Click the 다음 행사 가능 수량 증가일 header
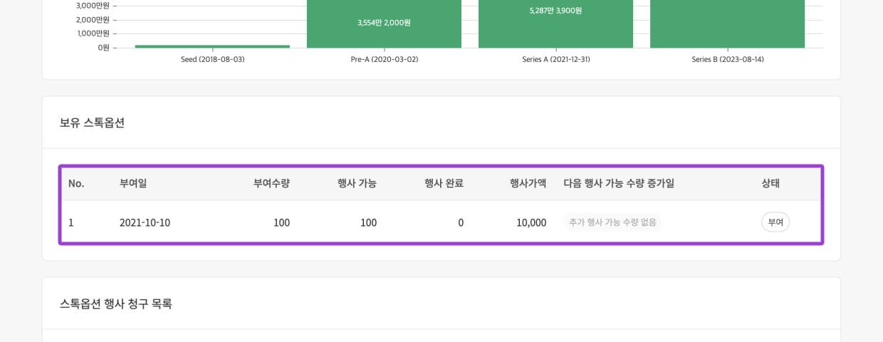Viewport: 883px width, 342px height. pos(618,183)
